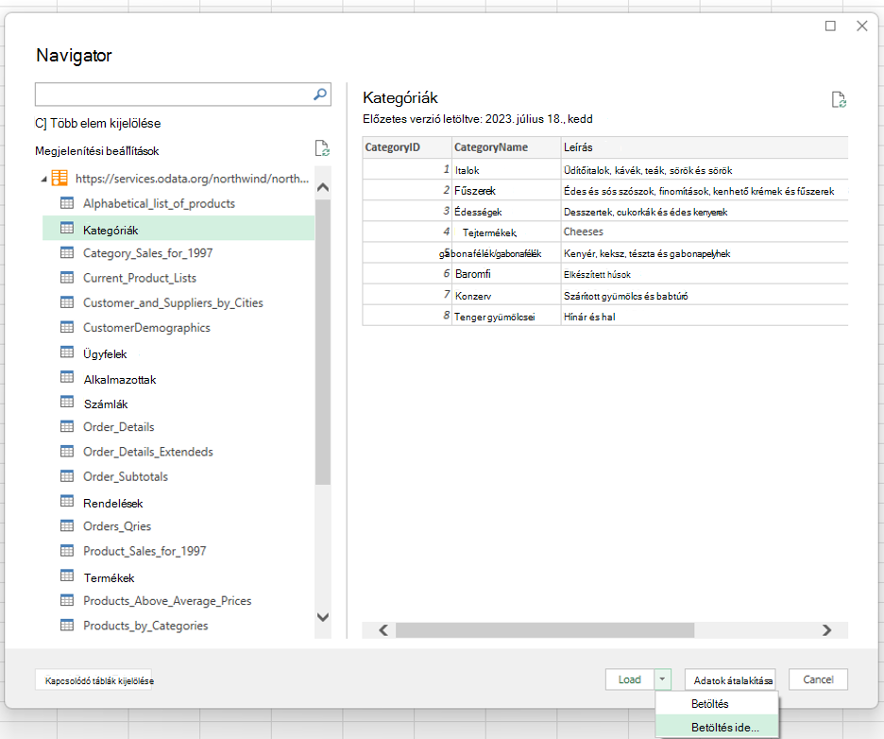Click the horizontal preview scrollbar thumb

coord(545,630)
